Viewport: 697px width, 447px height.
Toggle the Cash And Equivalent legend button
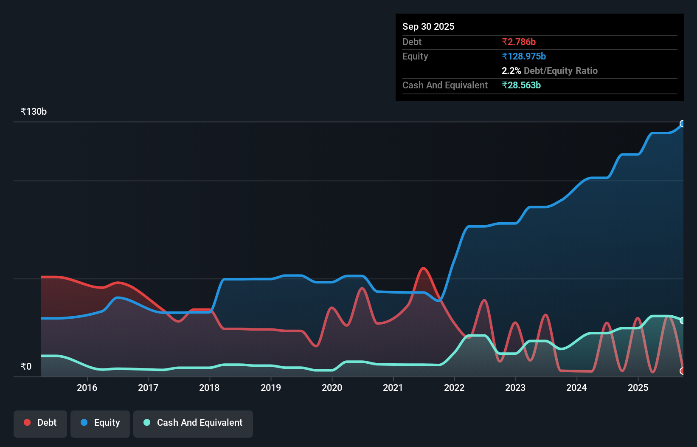[193, 424]
